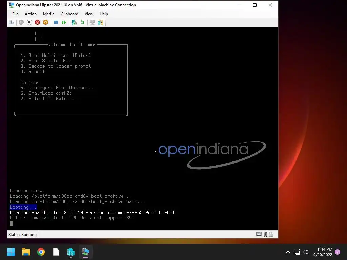Open Hyper-V Manager from the taskbar
This screenshot has height=260, width=347.
71,252
